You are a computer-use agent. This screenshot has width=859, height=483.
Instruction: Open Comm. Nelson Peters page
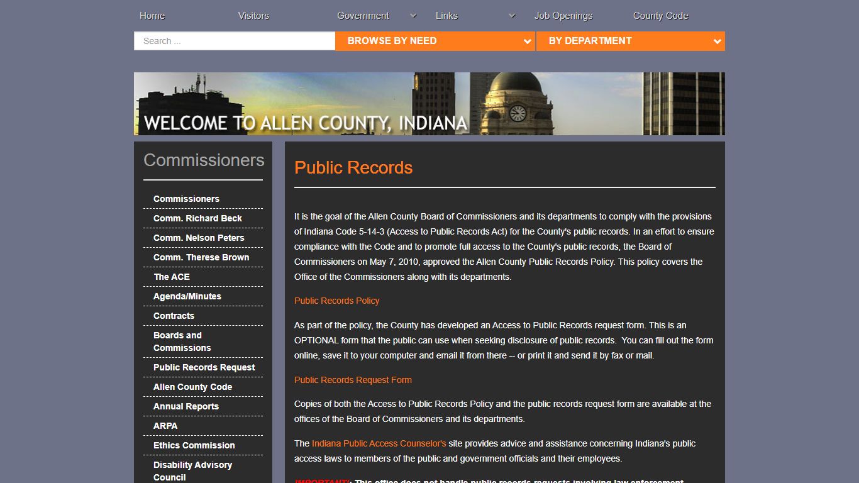point(199,238)
